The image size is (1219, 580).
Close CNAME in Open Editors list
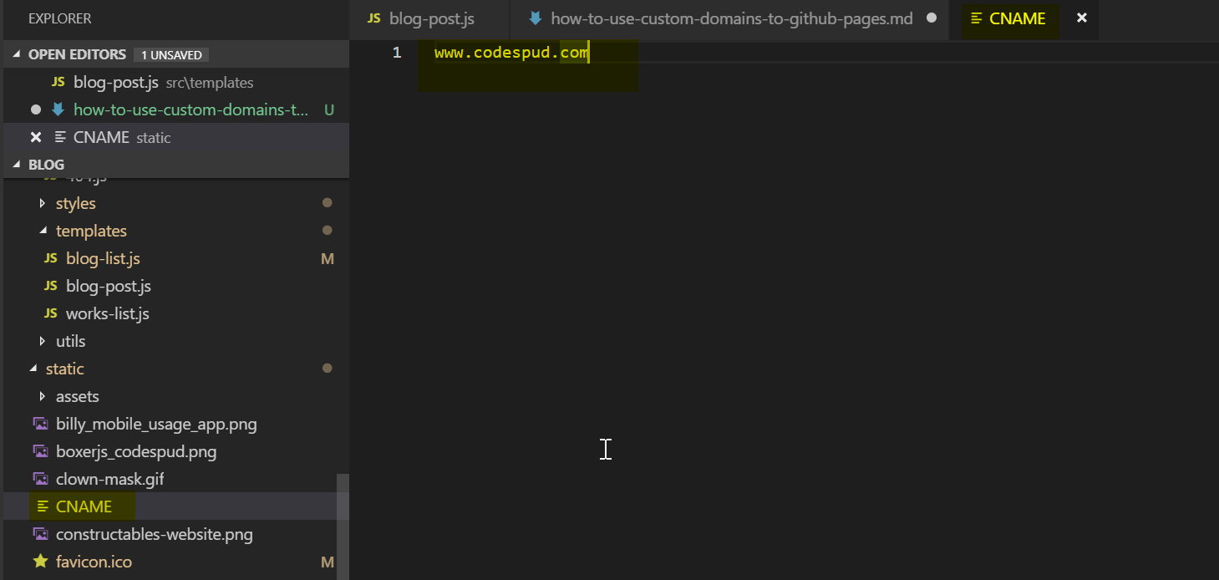(x=36, y=137)
